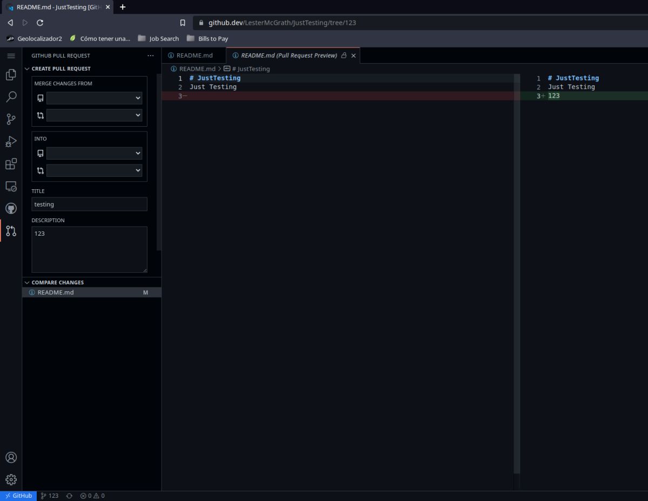Click the sidebar vertical scrollbar

159,162
